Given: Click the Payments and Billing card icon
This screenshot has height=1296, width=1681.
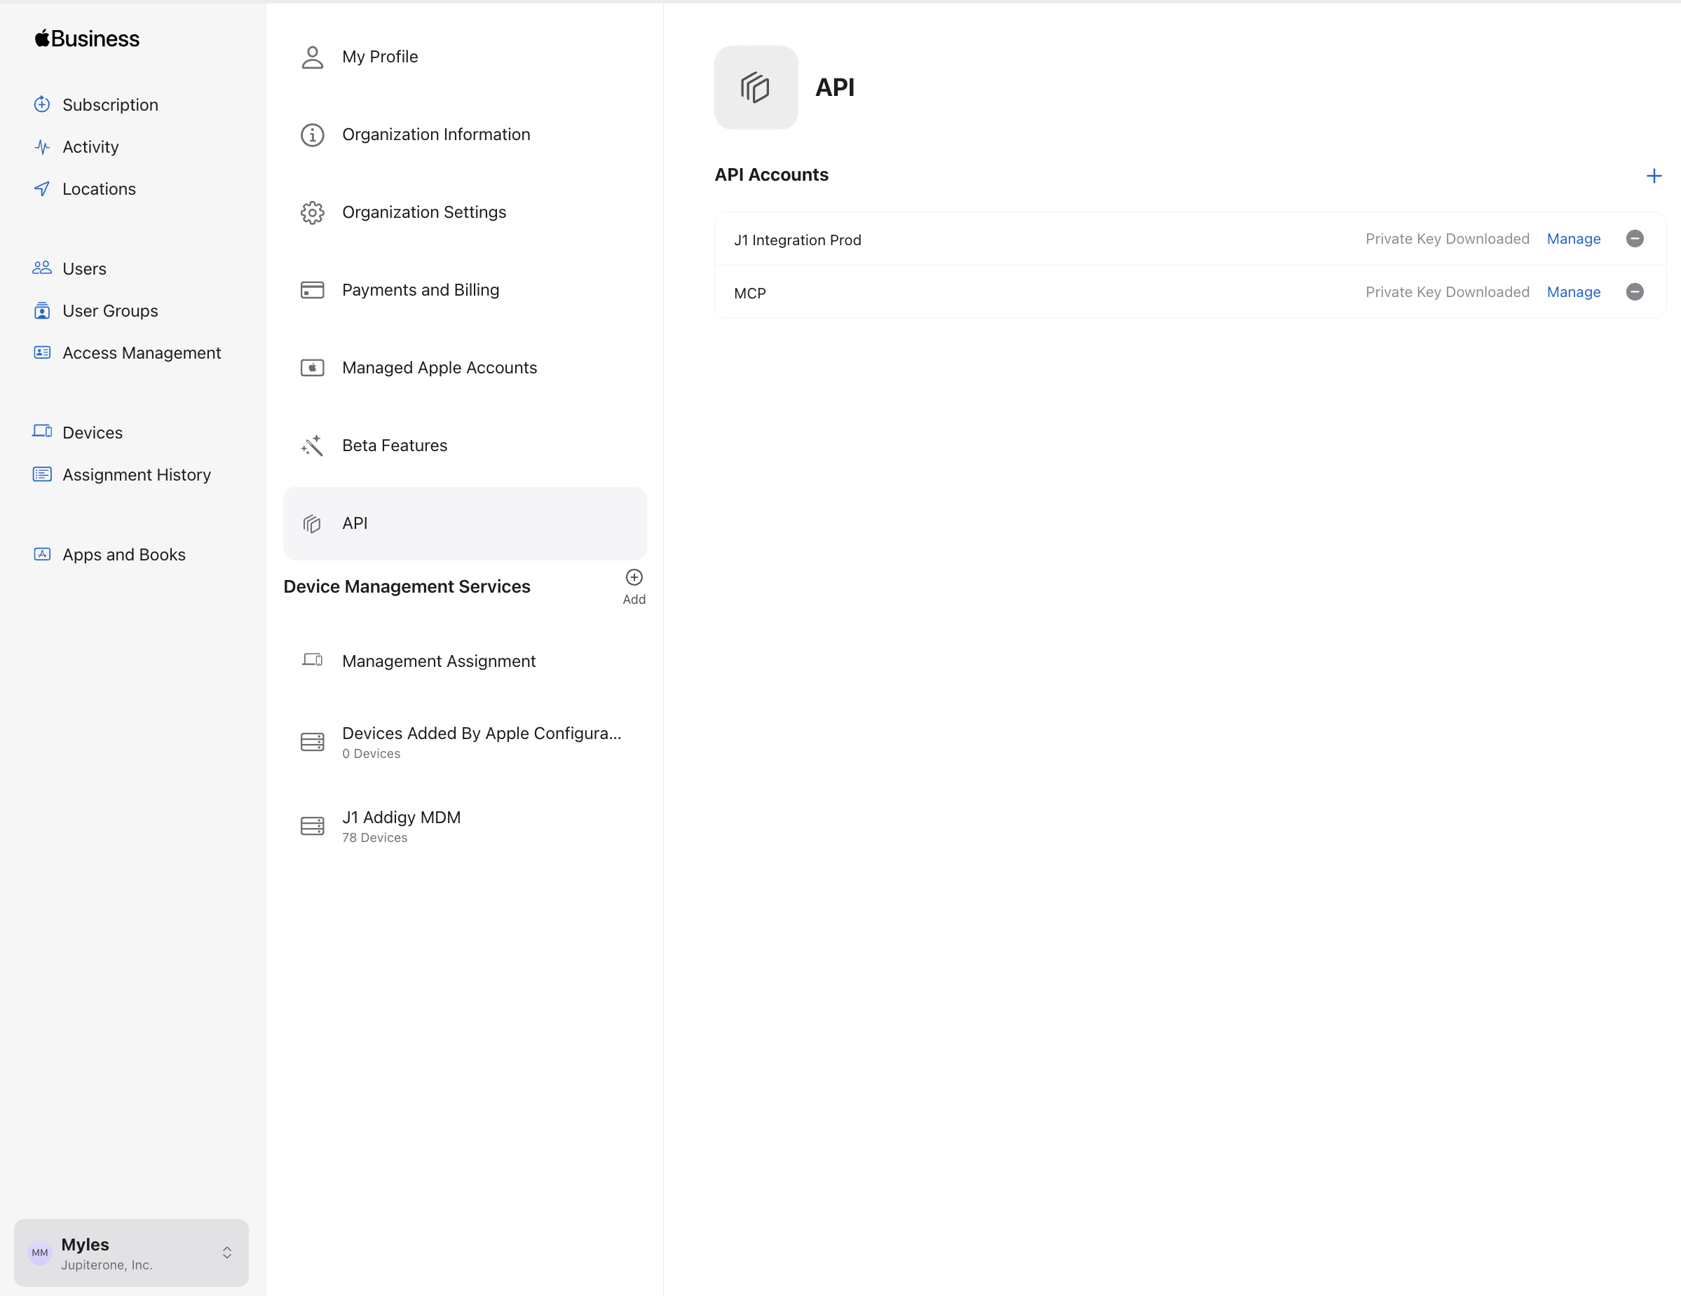Looking at the screenshot, I should click(312, 290).
